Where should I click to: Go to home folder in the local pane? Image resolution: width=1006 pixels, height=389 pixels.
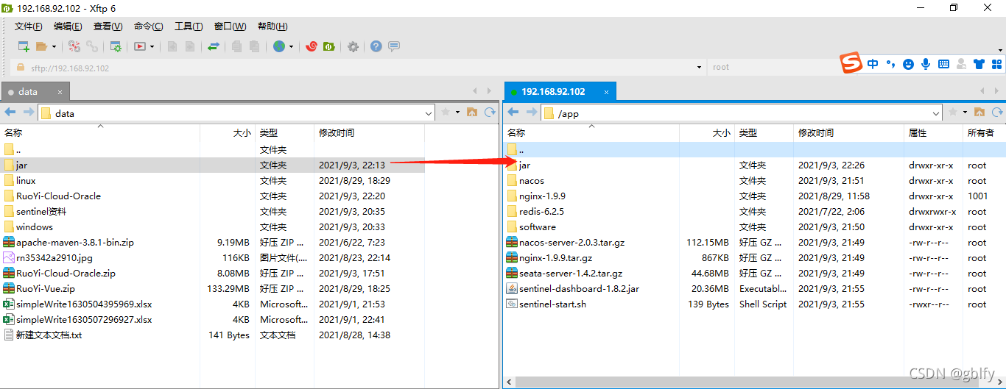tap(472, 113)
